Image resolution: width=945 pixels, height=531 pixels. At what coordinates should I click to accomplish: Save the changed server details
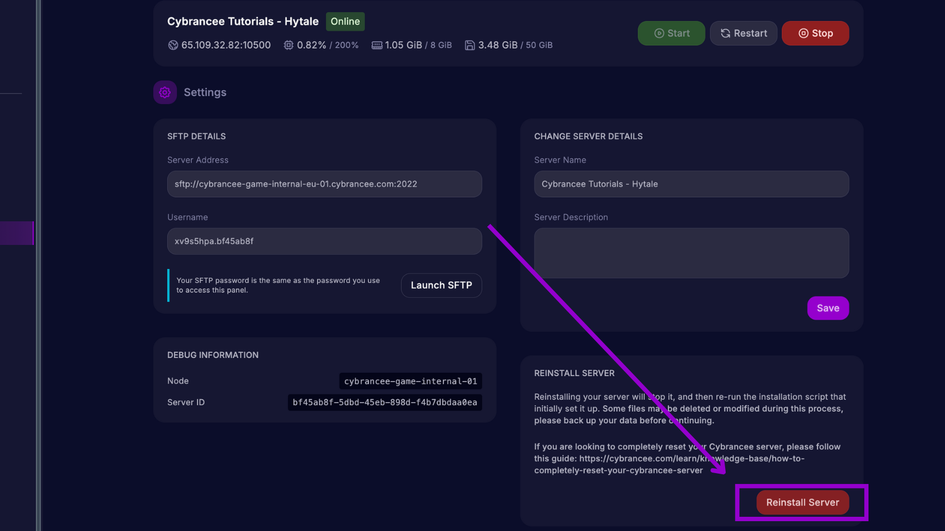click(x=827, y=308)
